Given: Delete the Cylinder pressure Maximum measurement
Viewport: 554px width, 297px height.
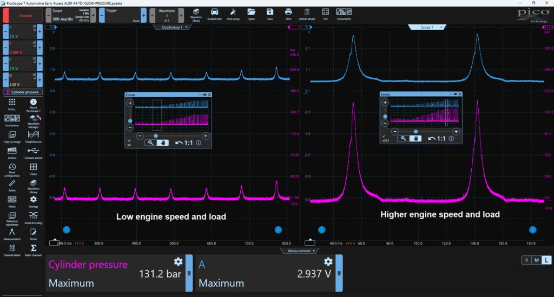Looking at the screenshot, I should (189, 273).
